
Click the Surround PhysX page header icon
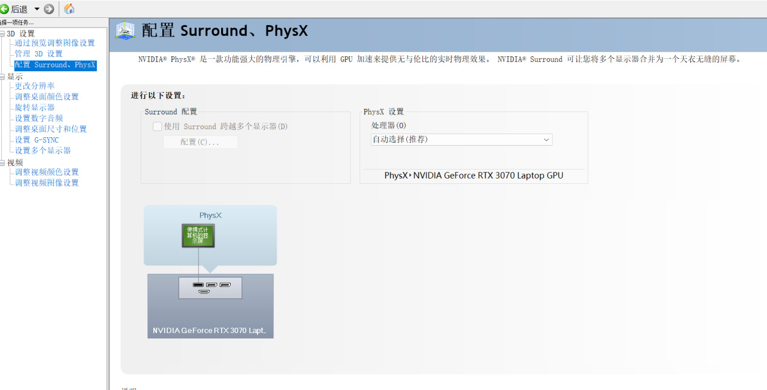click(125, 31)
